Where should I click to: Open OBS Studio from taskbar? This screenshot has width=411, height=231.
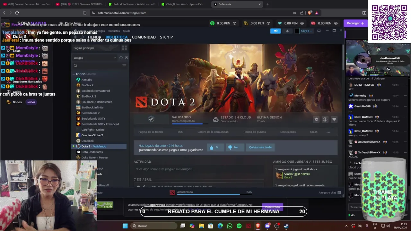(x=276, y=226)
